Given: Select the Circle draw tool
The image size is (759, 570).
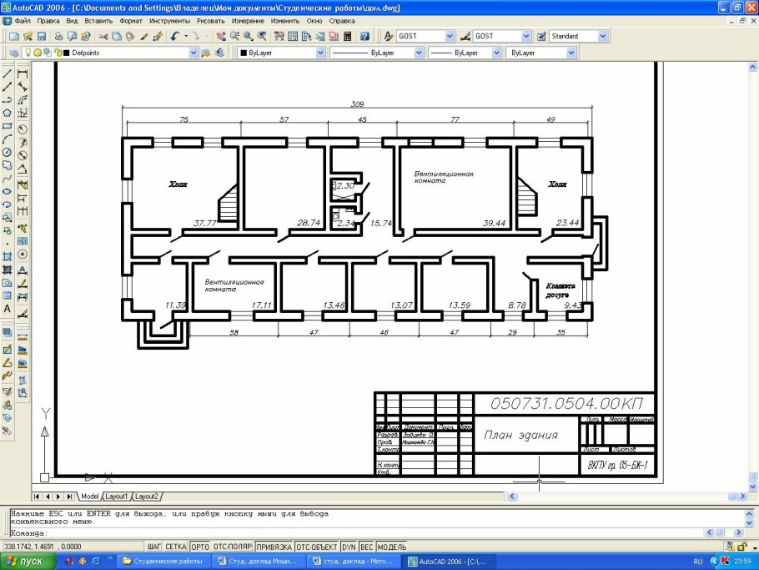Looking at the screenshot, I should click(x=8, y=153).
